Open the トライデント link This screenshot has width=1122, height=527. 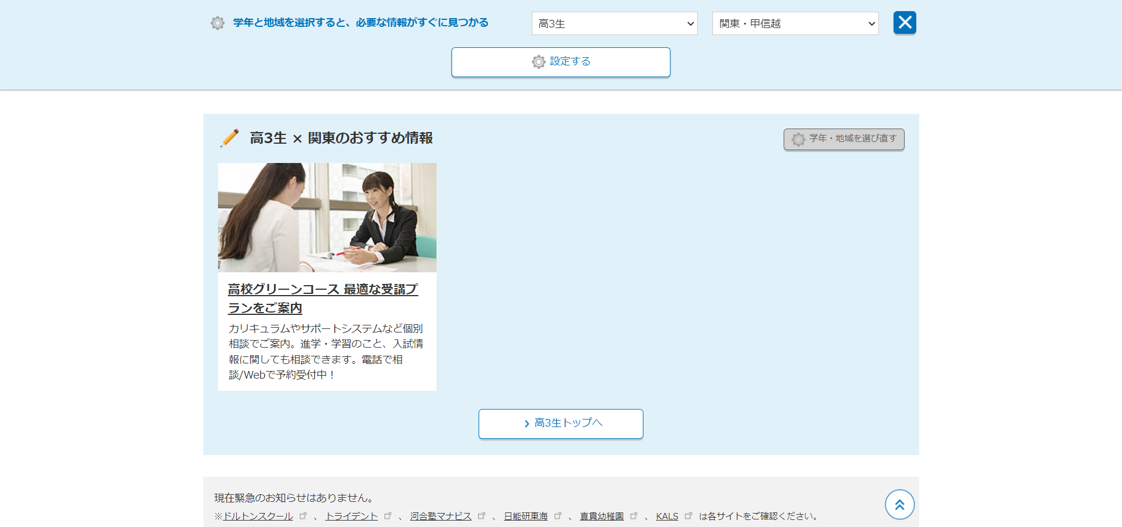pos(352,516)
